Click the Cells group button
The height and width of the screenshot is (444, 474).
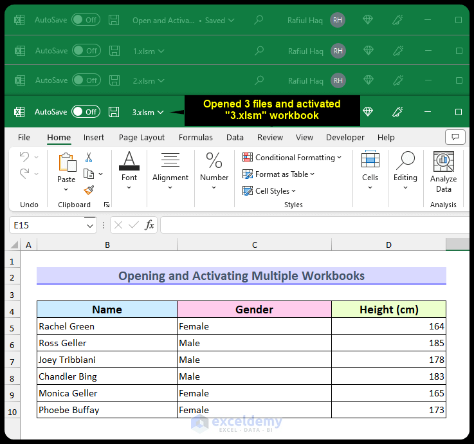point(370,170)
